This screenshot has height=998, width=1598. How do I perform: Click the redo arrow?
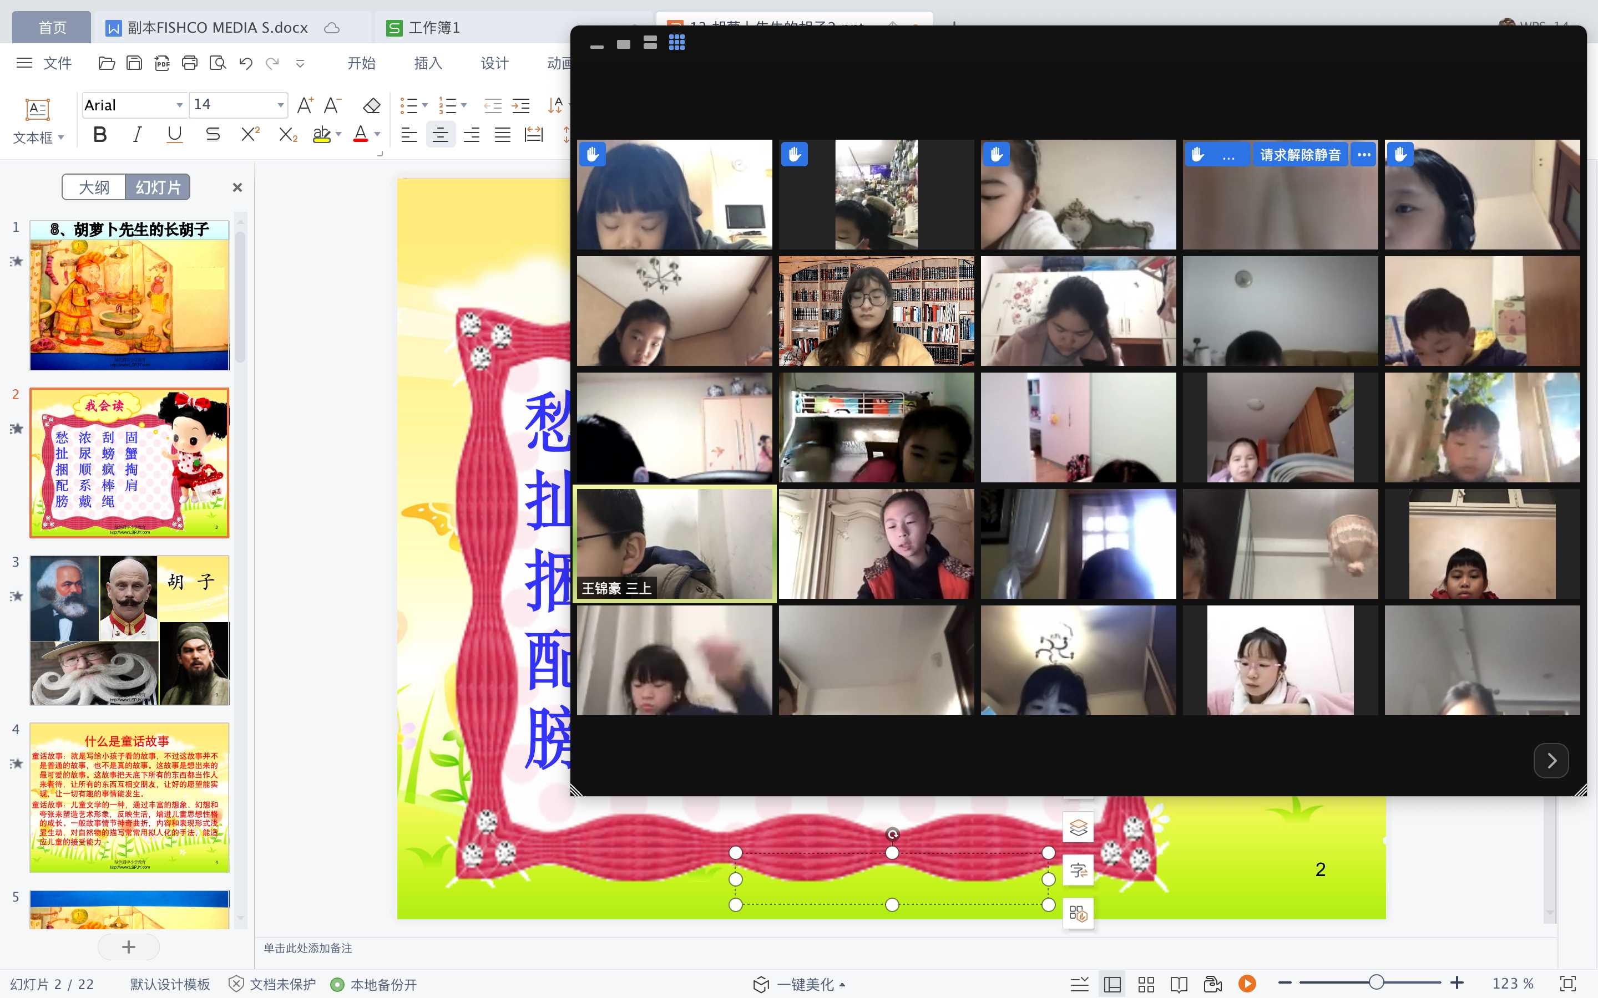click(x=272, y=63)
